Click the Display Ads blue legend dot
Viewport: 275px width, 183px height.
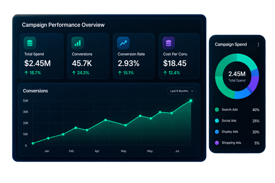pos(217,132)
